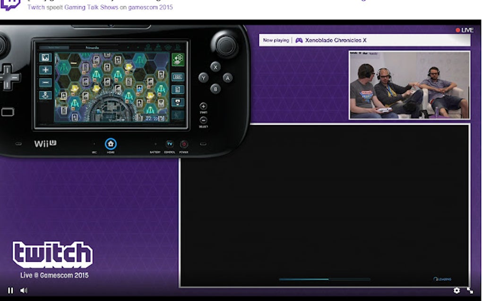Select the zoom-in plus icon on the map sidebar
The image size is (482, 301).
(x=45, y=69)
